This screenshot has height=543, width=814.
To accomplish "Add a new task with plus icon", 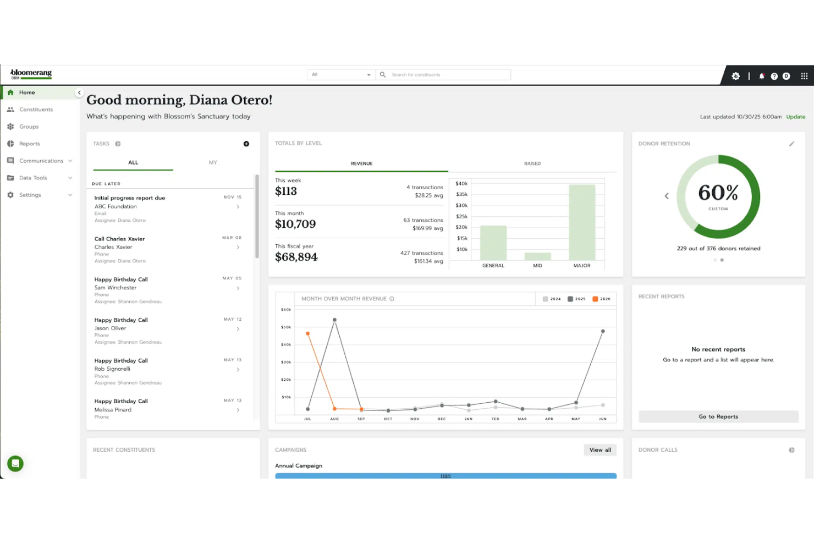I will 246,144.
